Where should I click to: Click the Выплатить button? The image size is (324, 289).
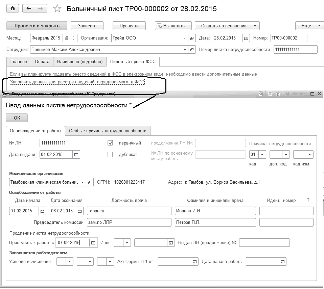[173, 26]
